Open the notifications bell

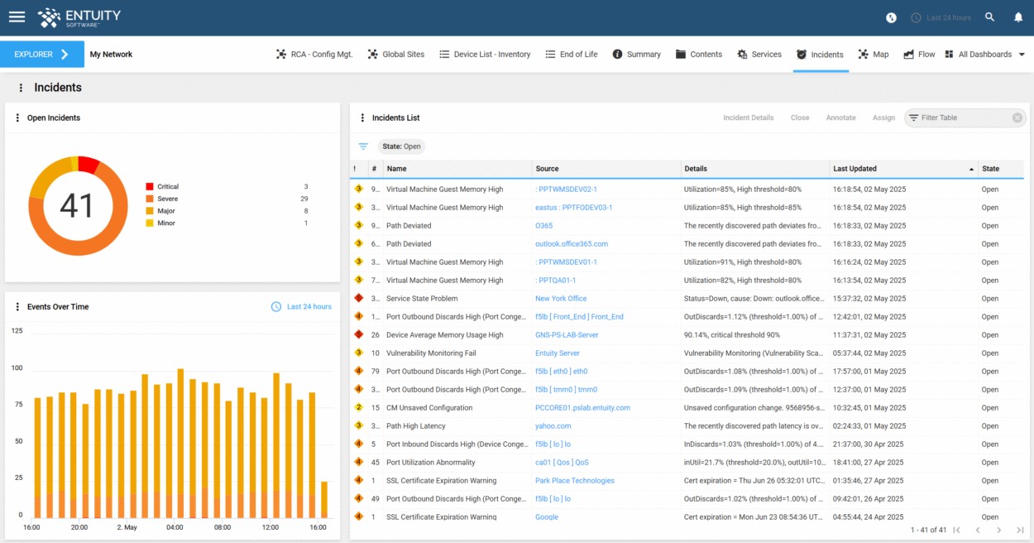click(x=1018, y=17)
